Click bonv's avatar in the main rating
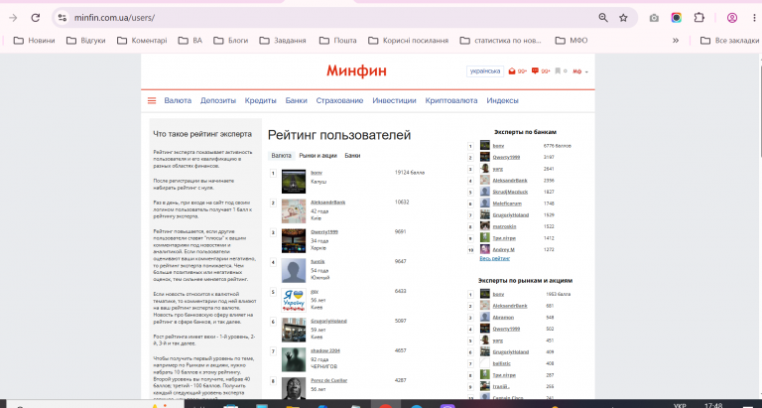The image size is (762, 408). point(294,182)
